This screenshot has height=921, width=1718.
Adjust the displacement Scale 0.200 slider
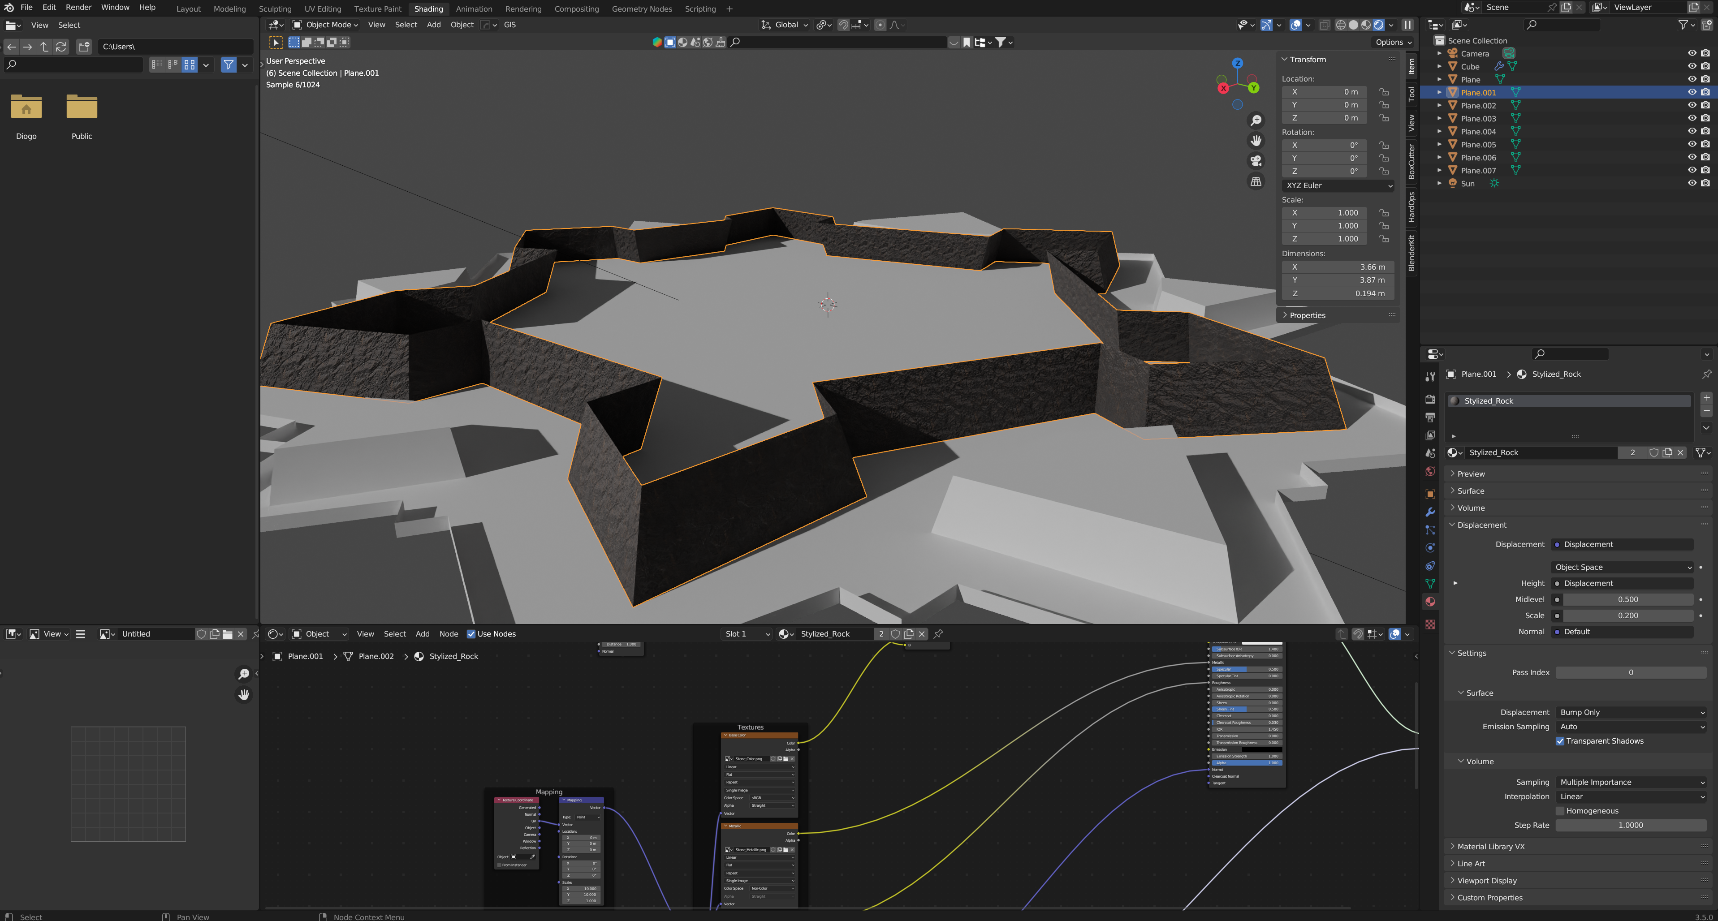click(1627, 615)
